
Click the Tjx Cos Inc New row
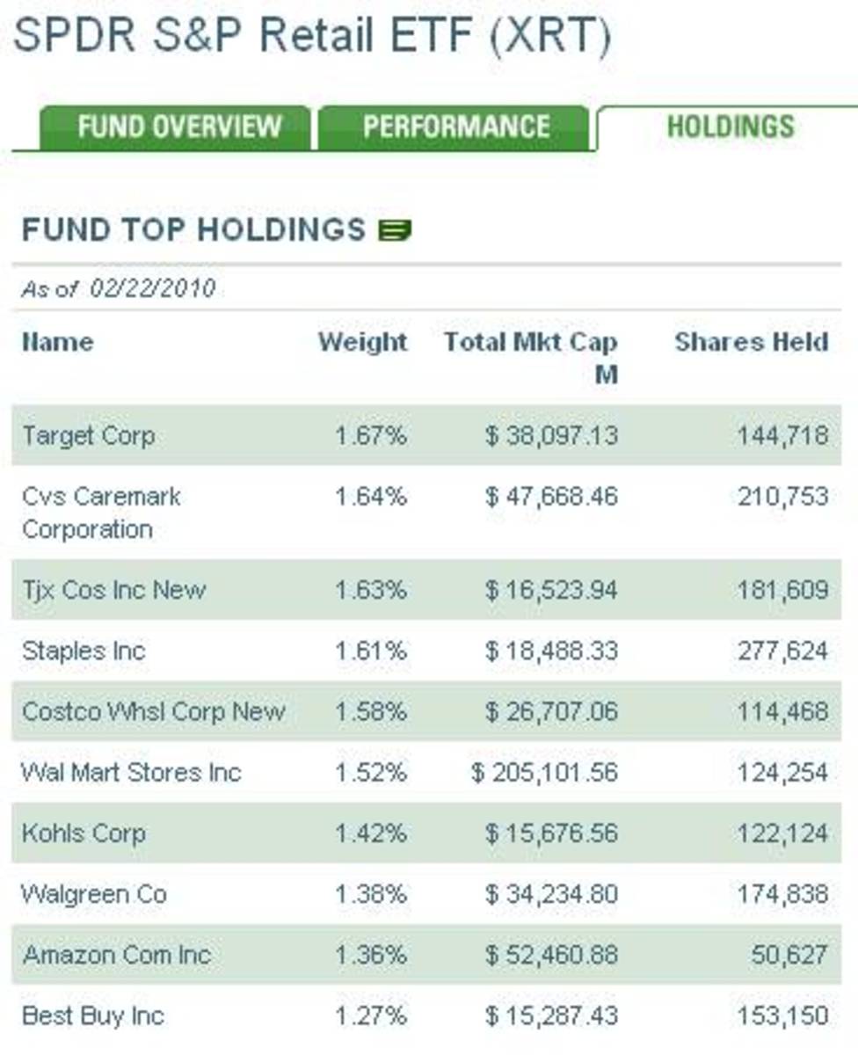pos(113,589)
